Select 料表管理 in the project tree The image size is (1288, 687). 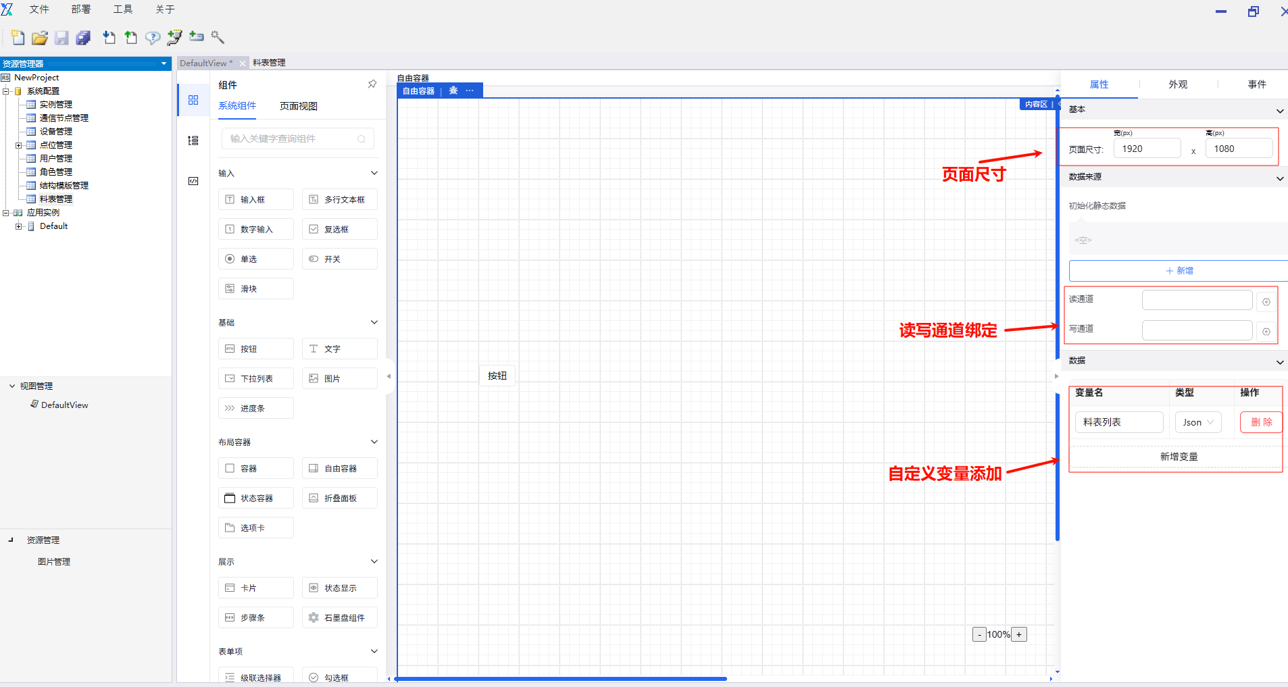click(55, 199)
